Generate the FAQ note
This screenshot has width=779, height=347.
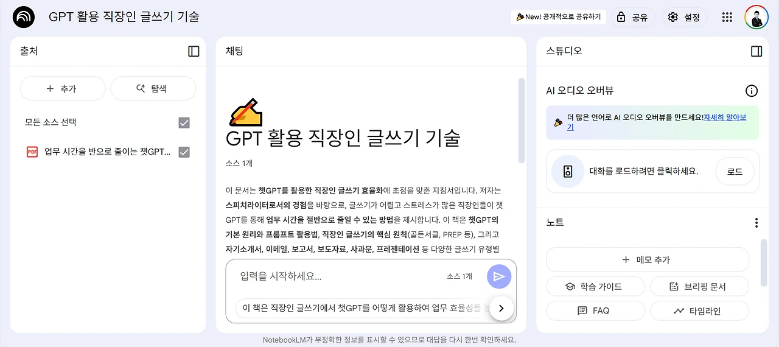click(x=595, y=310)
